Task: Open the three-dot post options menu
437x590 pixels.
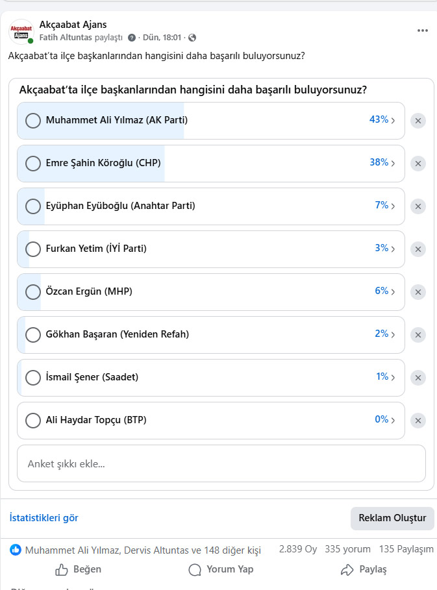Action: [423, 31]
